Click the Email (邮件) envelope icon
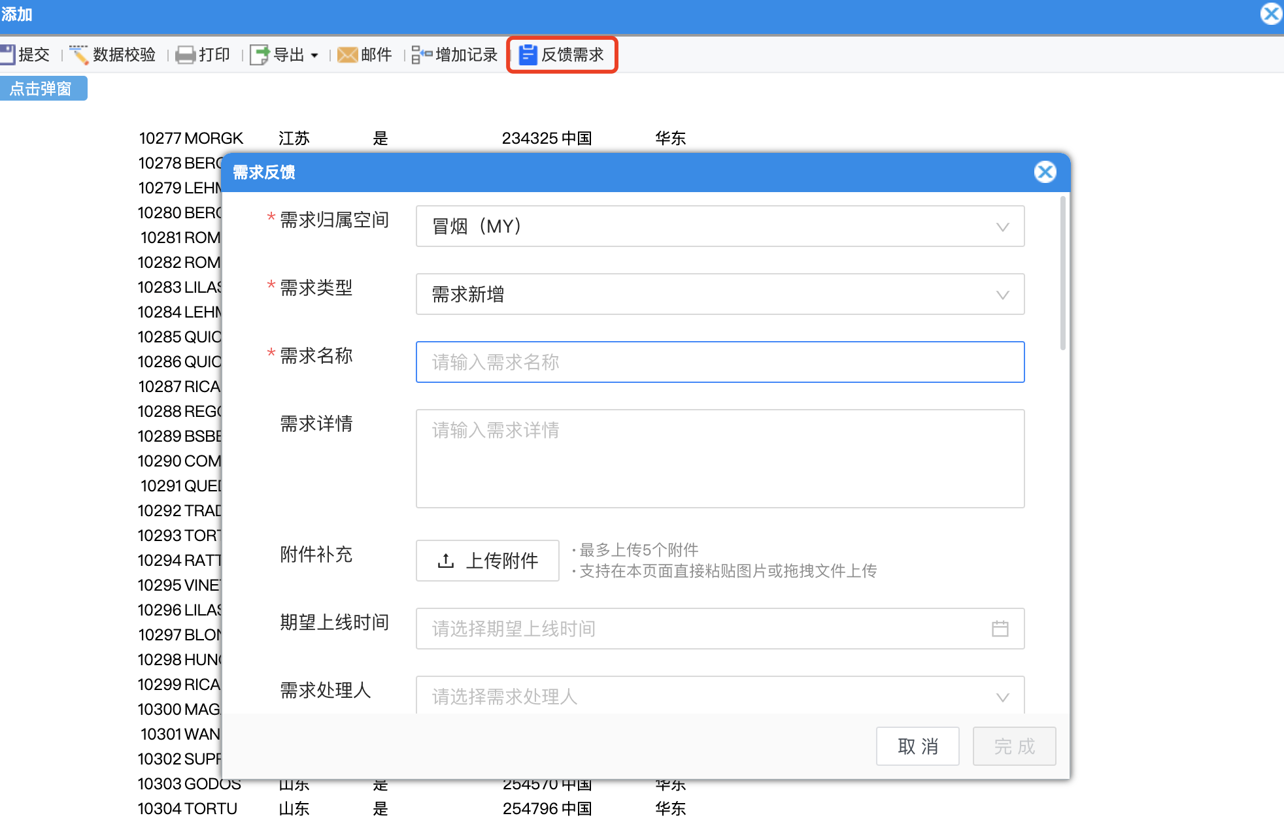1284x822 pixels. pos(347,54)
